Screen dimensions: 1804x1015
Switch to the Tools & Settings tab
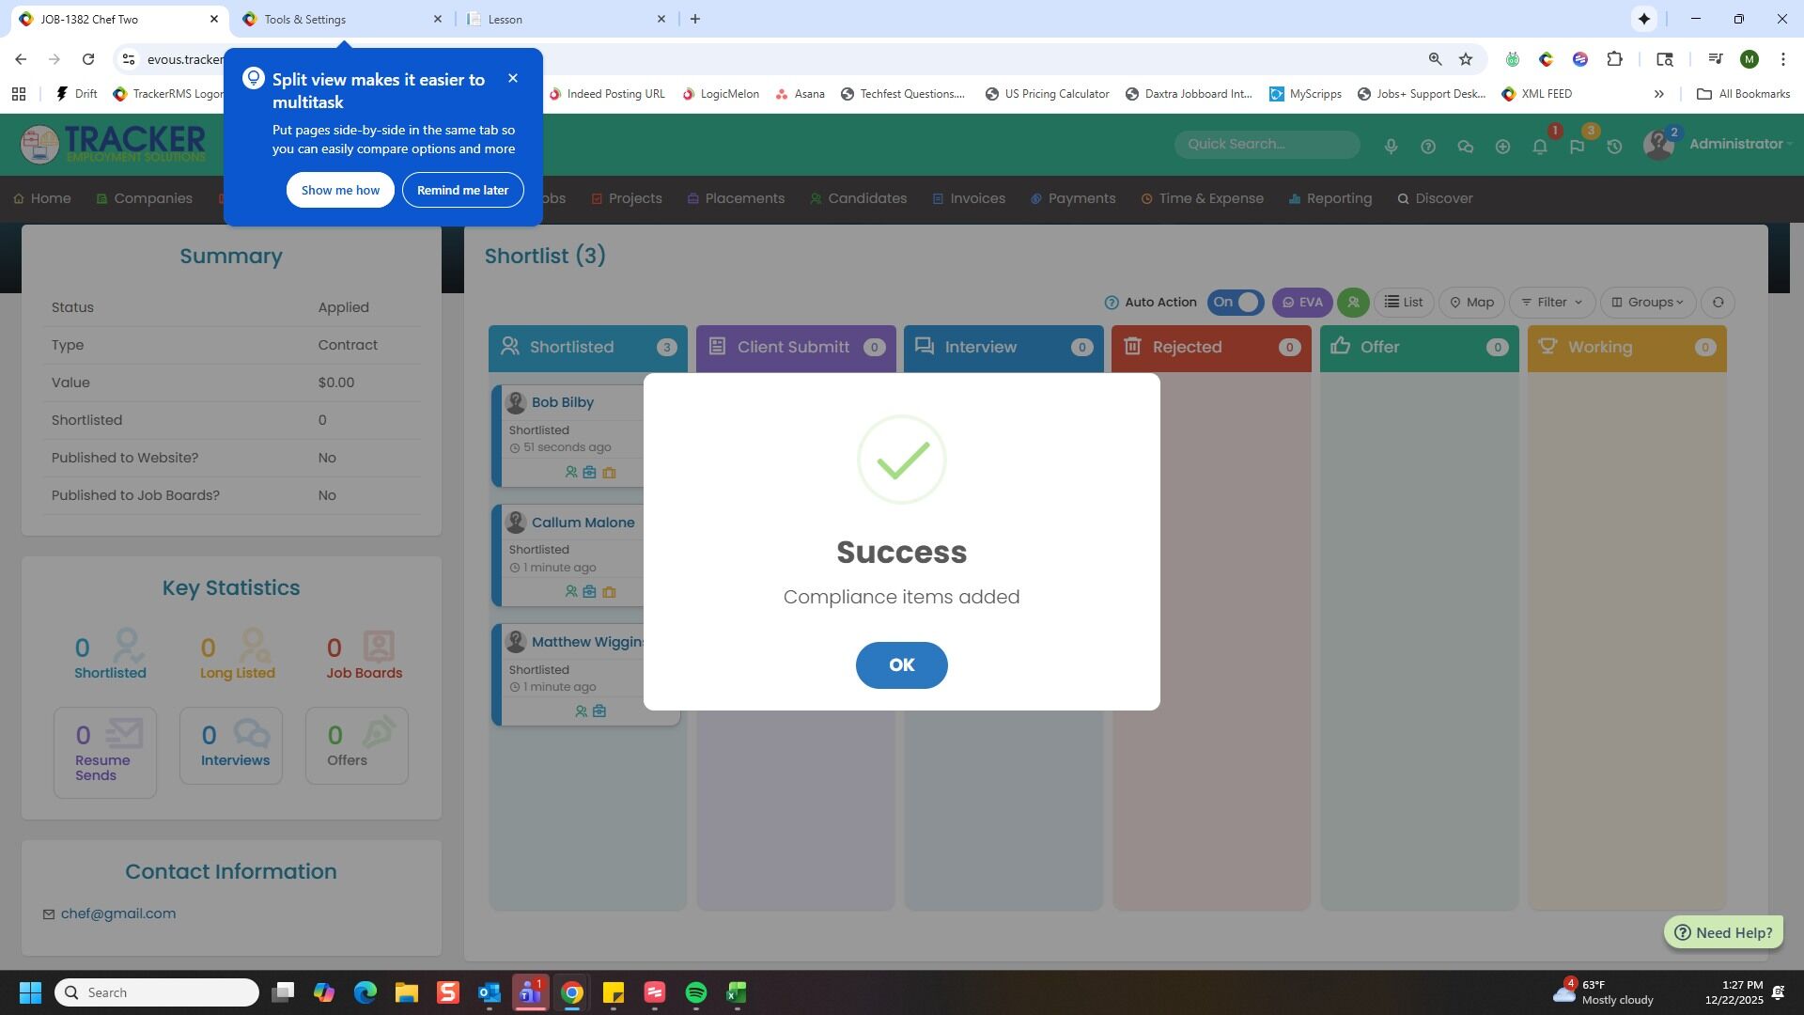305,19
